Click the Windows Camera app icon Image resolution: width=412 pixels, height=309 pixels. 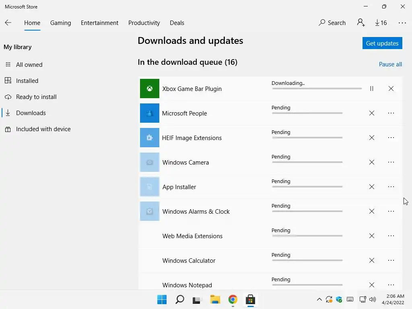coord(150,162)
